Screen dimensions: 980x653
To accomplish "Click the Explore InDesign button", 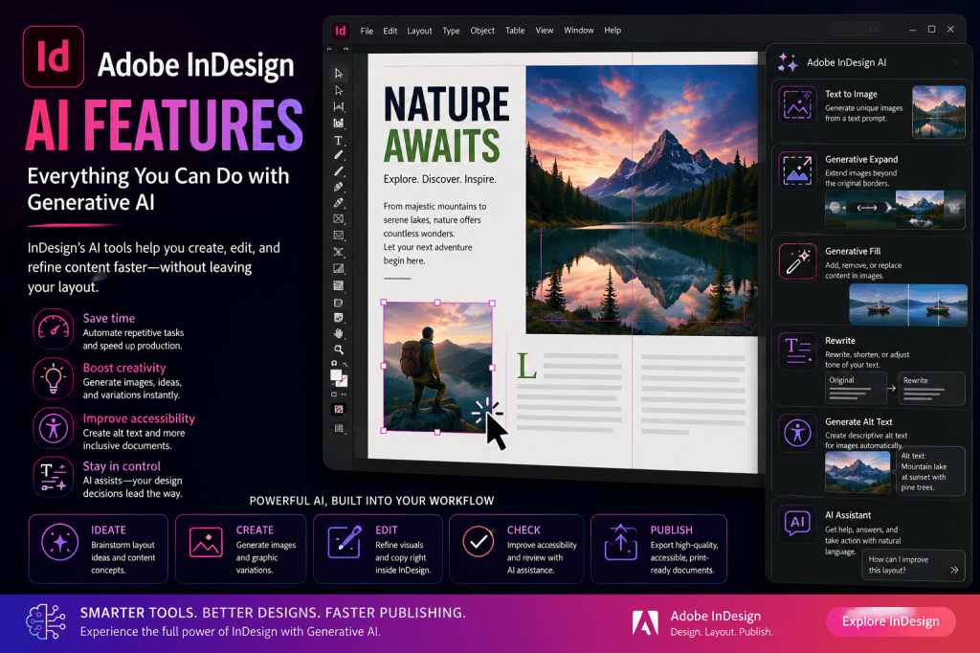I will point(891,621).
